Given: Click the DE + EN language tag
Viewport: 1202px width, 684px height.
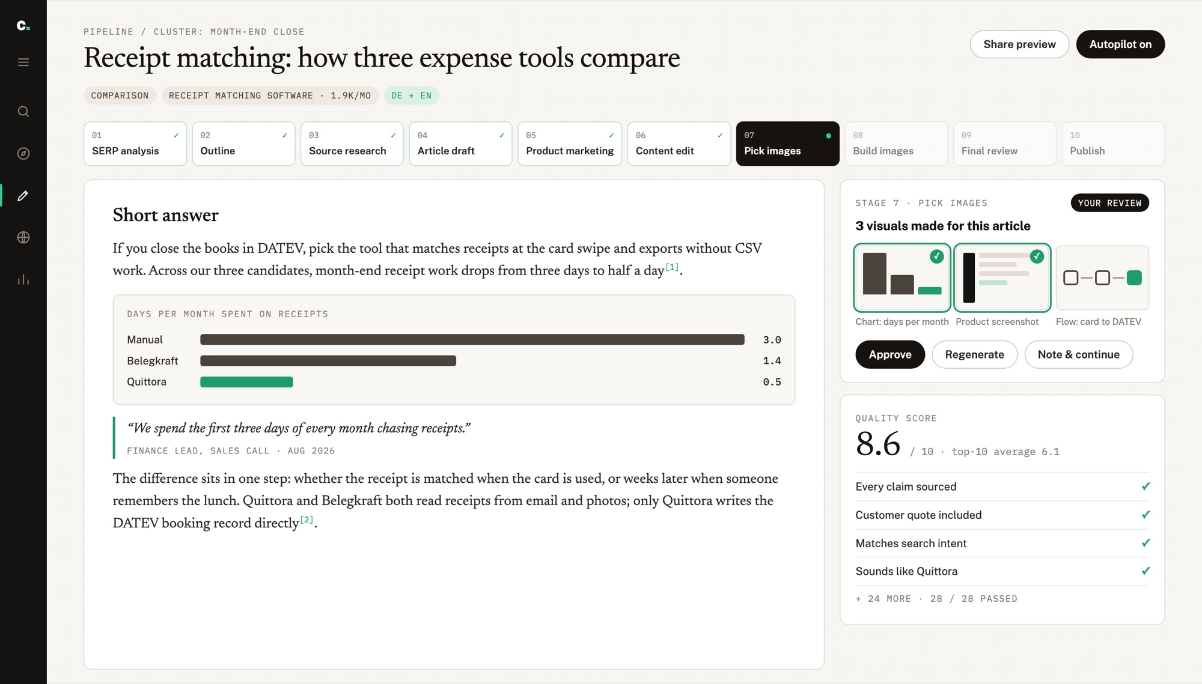Looking at the screenshot, I should coord(411,95).
